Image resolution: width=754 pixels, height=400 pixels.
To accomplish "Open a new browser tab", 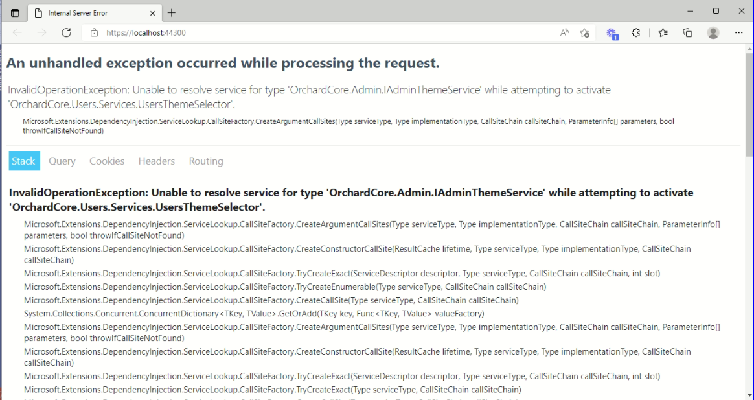I will (172, 13).
